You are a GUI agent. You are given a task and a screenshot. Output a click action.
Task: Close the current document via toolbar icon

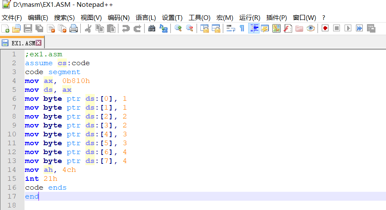pos(51,29)
